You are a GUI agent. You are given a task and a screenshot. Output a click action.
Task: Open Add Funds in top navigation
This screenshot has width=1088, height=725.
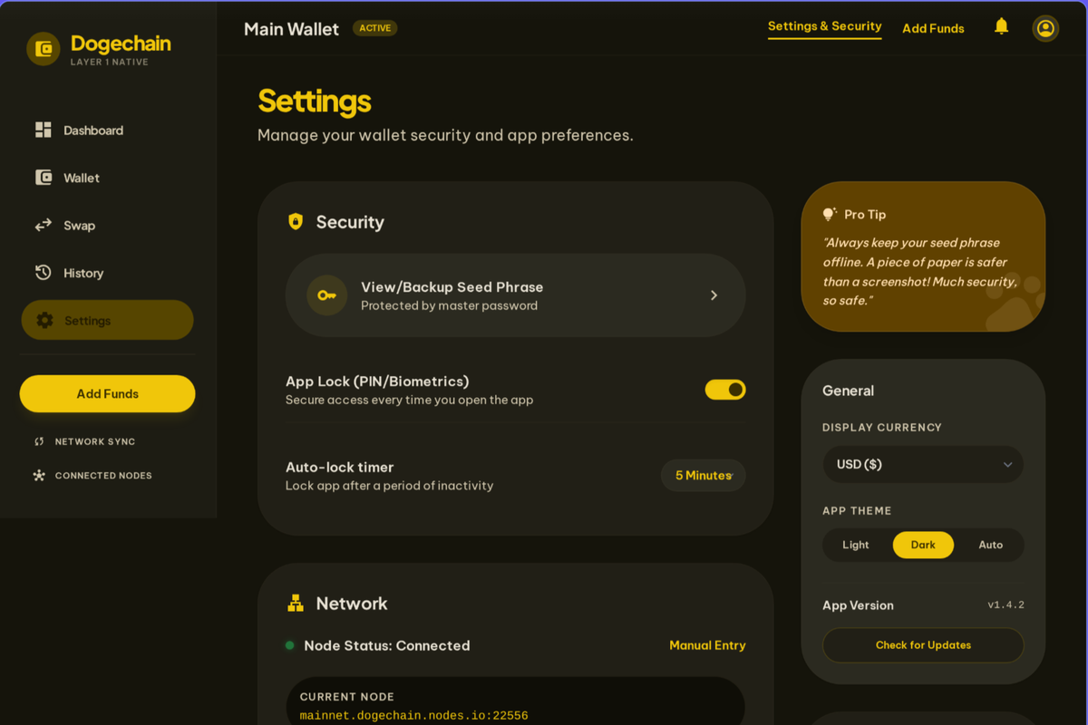click(x=933, y=28)
